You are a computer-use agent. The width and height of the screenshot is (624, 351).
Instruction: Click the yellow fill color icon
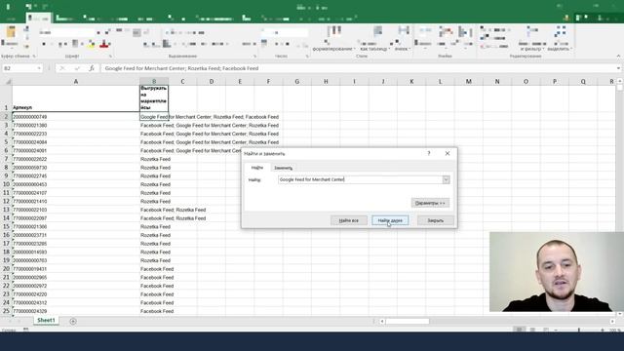92,44
